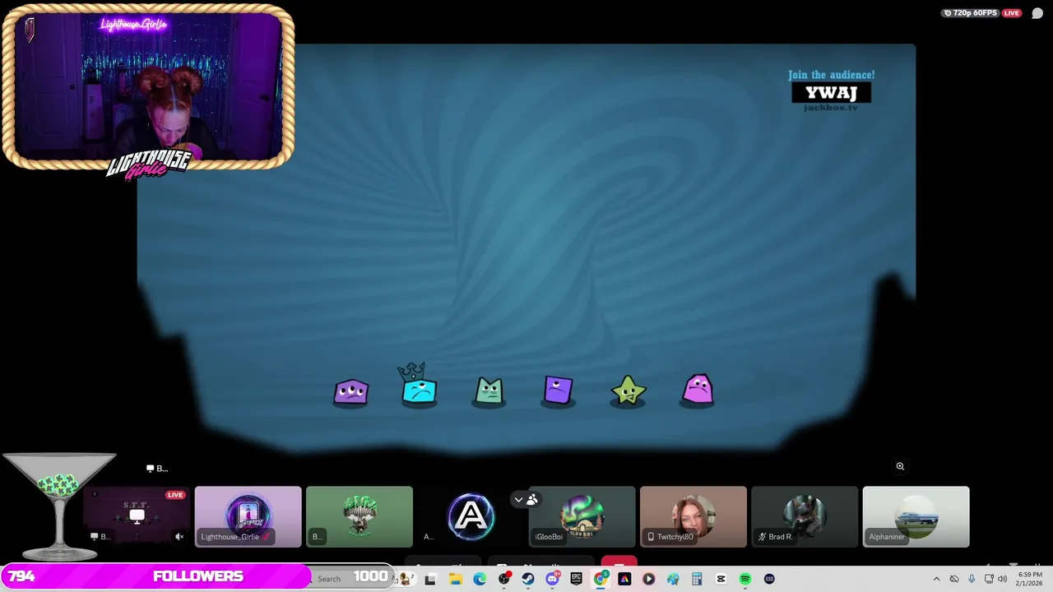
Task: Click the Task View taskbar icon
Action: point(430,579)
